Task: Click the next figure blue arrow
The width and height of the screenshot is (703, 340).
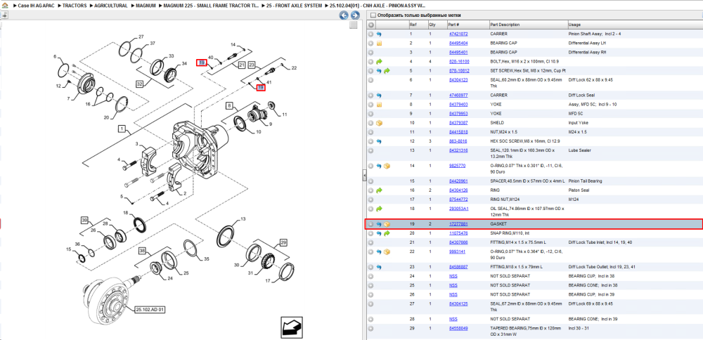Action: [x=354, y=15]
